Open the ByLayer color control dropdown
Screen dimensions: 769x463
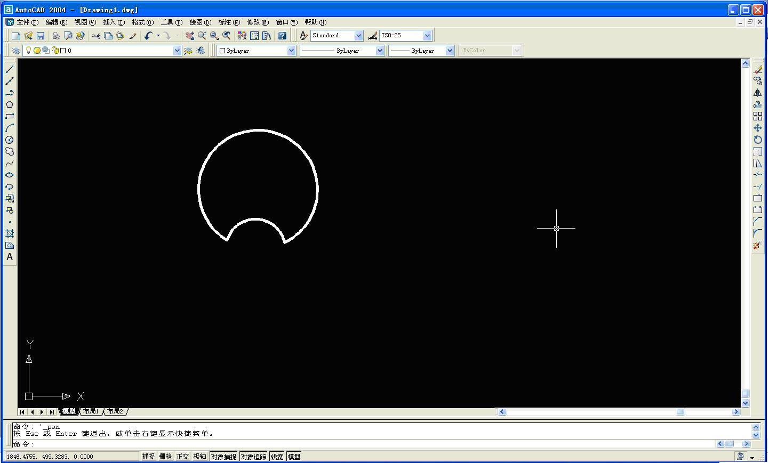[x=291, y=51]
